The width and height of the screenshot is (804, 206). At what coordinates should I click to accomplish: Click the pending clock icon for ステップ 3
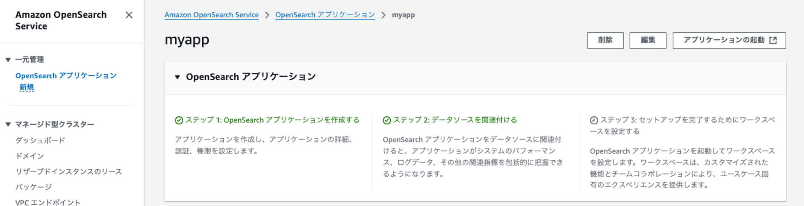[594, 120]
